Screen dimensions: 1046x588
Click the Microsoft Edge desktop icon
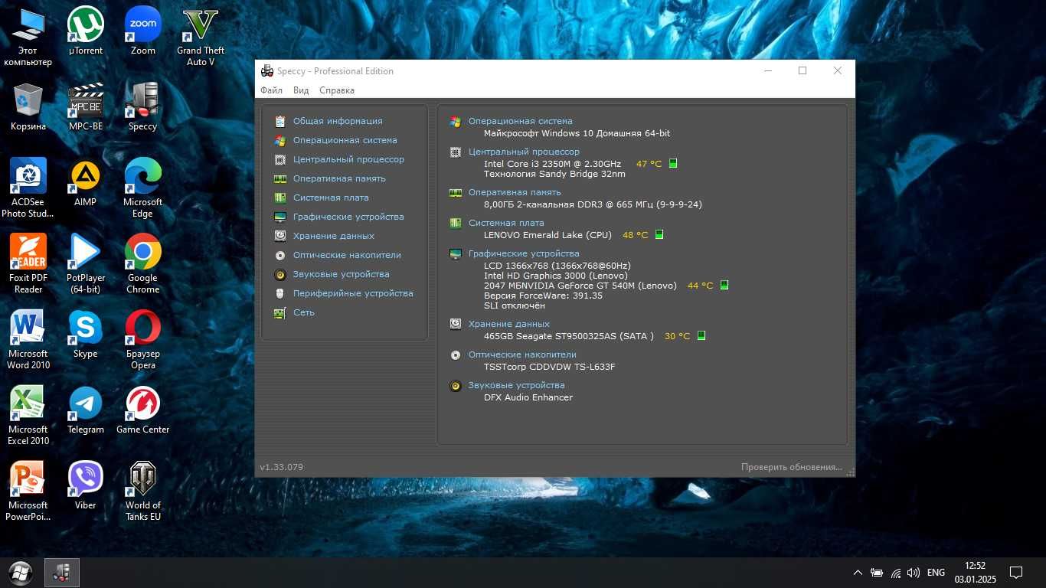143,188
